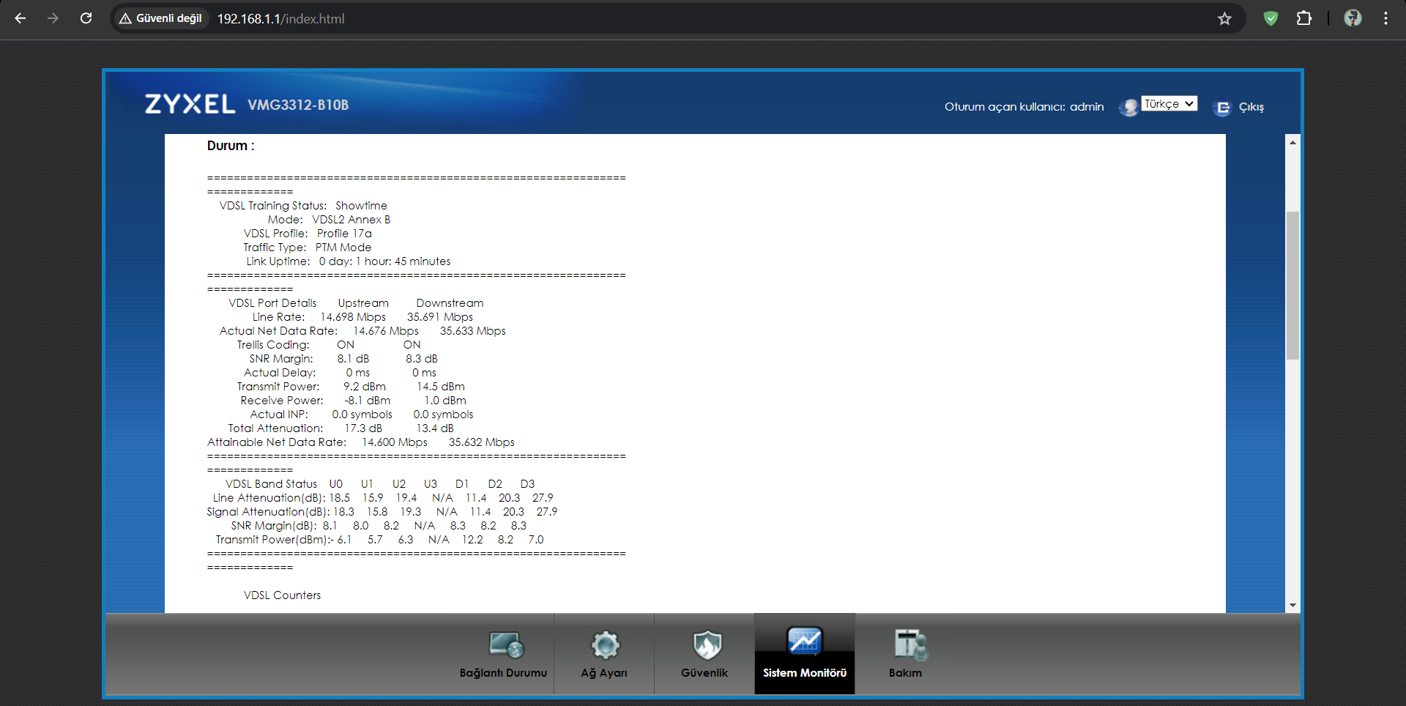Viewport: 1406px width, 706px height.
Task: Click the scrollbar down arrow
Action: coord(1292,605)
